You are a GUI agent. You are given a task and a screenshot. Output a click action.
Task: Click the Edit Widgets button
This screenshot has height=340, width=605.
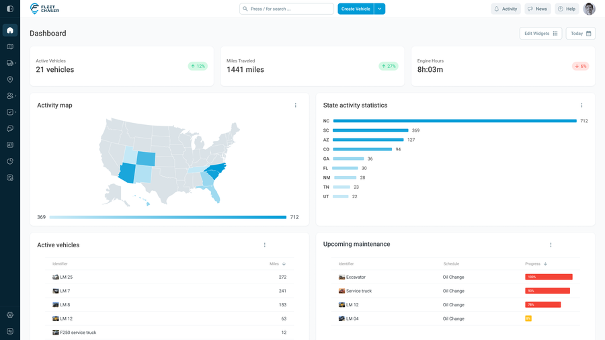(540, 34)
